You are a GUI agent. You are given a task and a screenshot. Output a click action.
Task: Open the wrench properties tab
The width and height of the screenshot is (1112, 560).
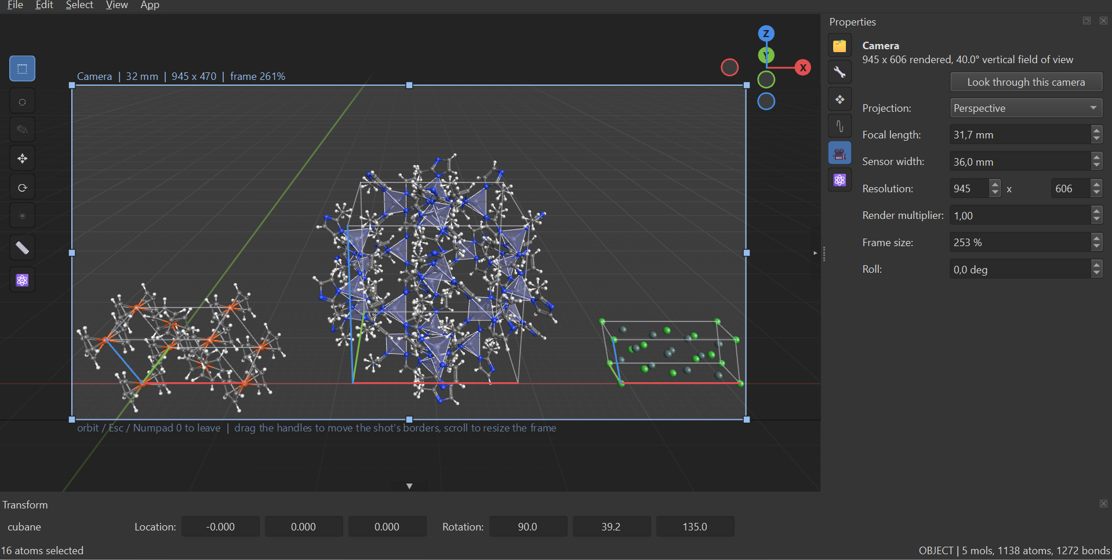pos(840,72)
